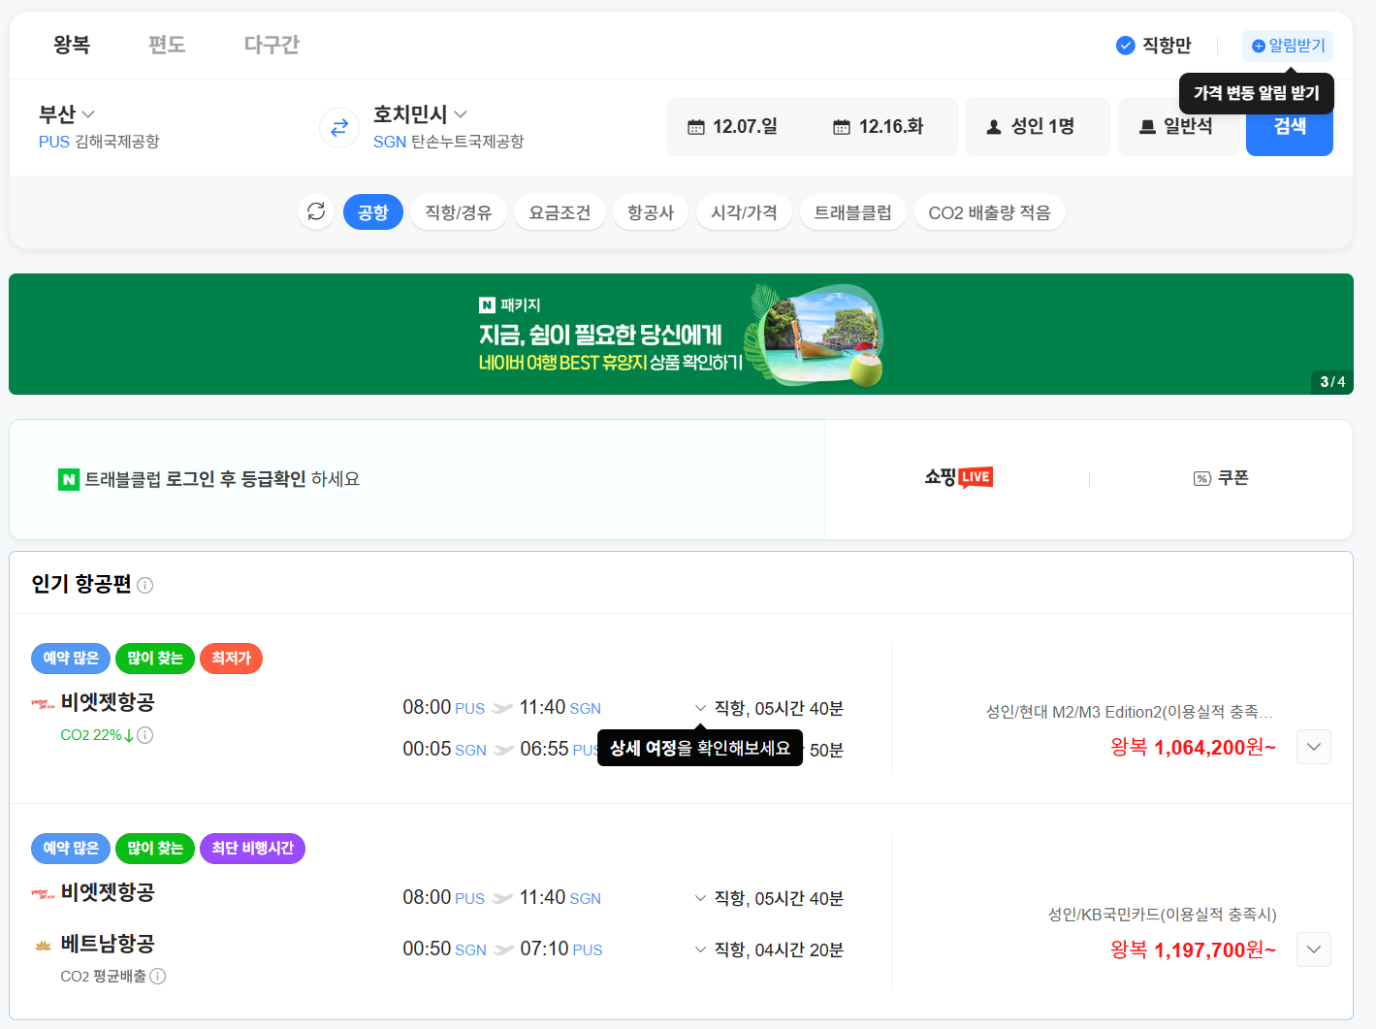The height and width of the screenshot is (1029, 1376).
Task: Click the refresh filters icon
Action: pos(316,211)
